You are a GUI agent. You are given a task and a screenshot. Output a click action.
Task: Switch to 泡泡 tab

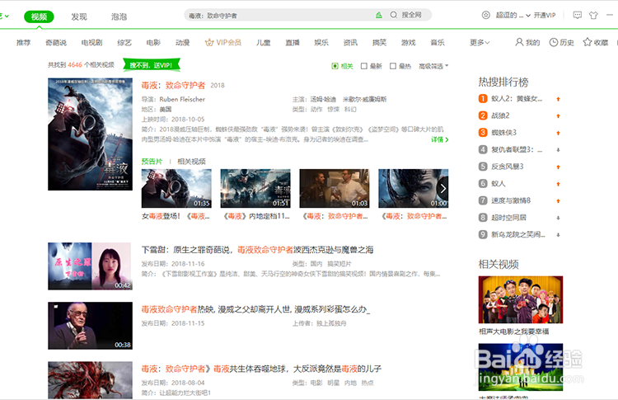[119, 16]
